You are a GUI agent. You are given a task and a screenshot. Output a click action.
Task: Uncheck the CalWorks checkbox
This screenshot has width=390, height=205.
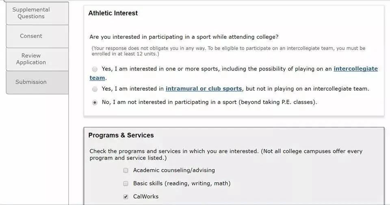126,197
